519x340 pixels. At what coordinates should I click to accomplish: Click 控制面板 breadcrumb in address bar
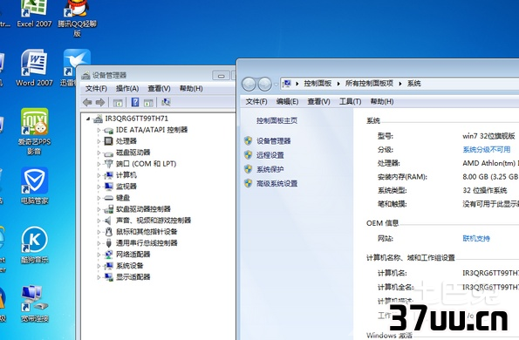point(318,84)
